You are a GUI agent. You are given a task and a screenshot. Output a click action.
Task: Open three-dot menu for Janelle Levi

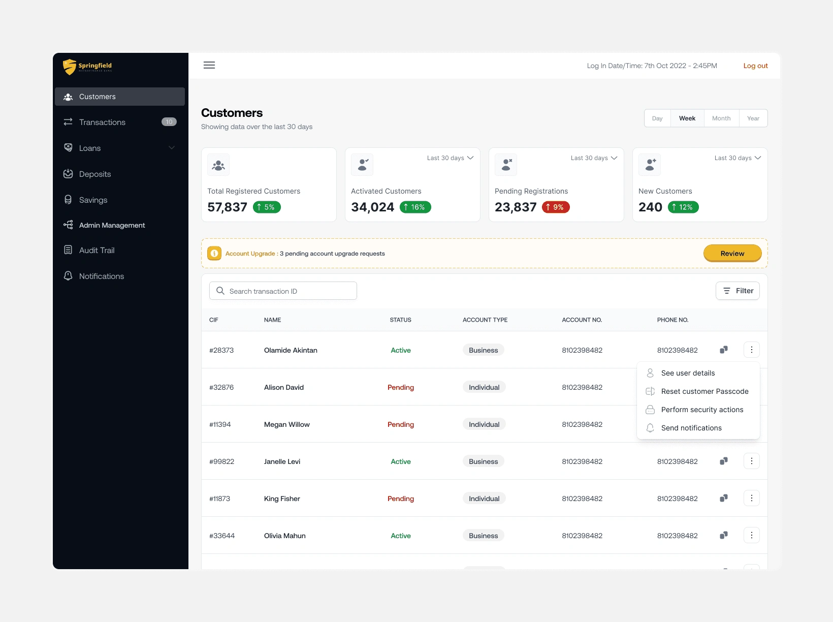point(752,461)
